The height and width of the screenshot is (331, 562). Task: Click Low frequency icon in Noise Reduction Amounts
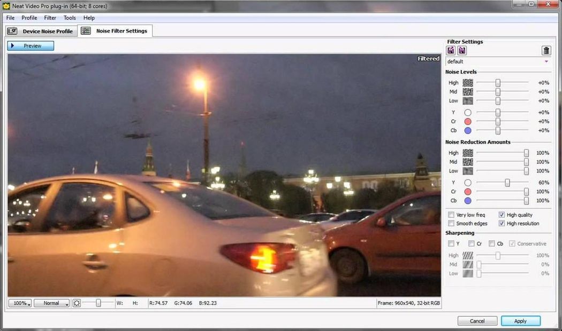[468, 171]
